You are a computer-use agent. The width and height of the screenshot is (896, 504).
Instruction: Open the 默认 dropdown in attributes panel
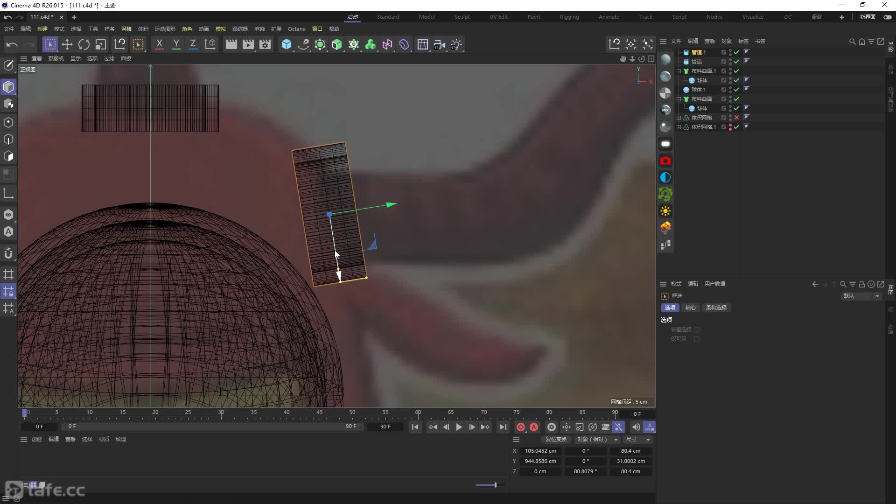pyautogui.click(x=861, y=296)
